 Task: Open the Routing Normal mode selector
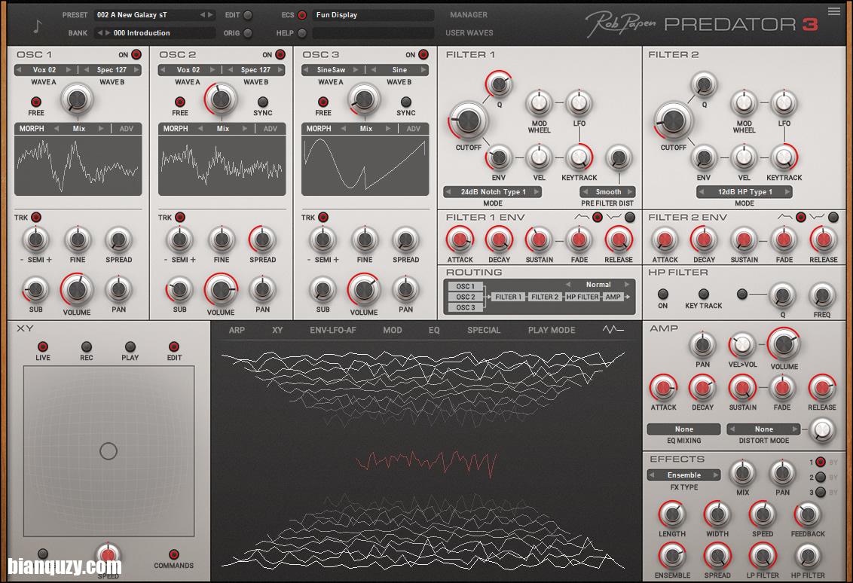598,285
